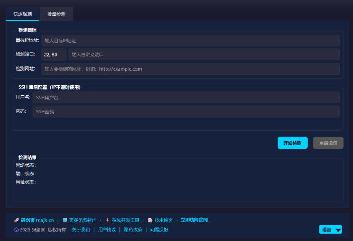Click the computer icon before 更多免费软件
353x241 pixels.
[x=65, y=220]
